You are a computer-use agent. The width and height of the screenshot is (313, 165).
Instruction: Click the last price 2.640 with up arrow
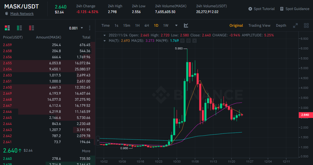12,150
